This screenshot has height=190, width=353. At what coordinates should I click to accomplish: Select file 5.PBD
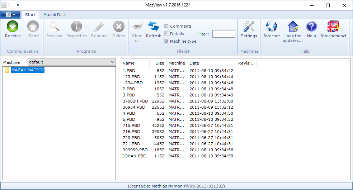pos(129,119)
